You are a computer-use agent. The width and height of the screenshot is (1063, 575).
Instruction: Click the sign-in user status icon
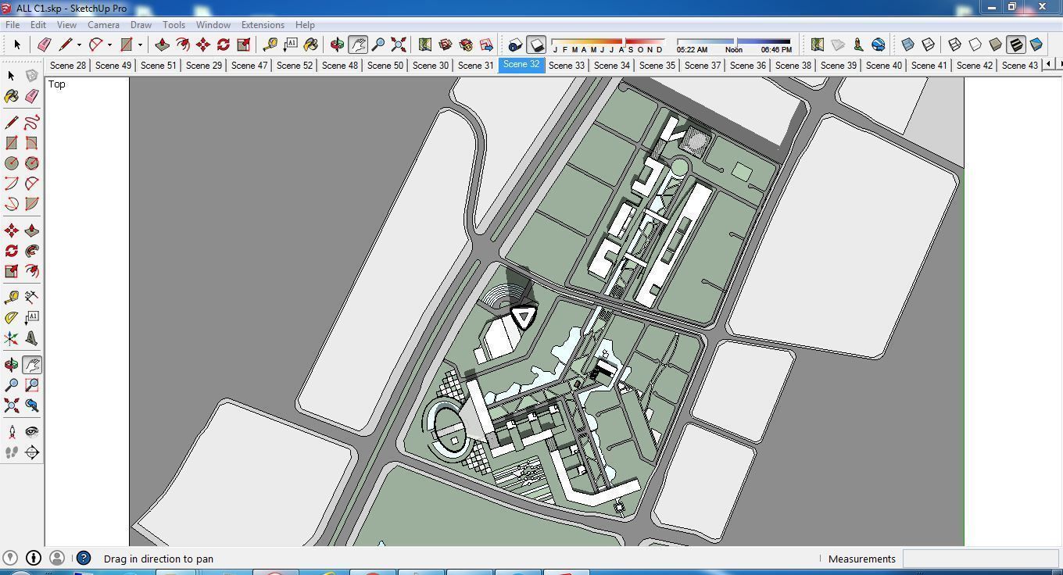(57, 558)
